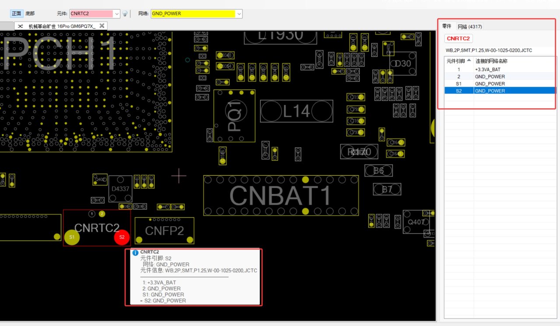Click the yellow GND_POWER net field

pos(193,14)
